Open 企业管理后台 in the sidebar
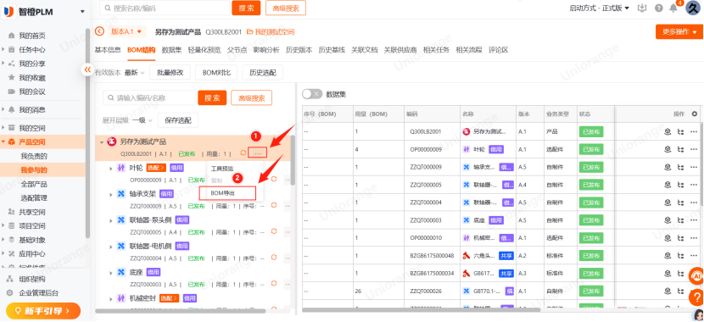 (x=38, y=293)
